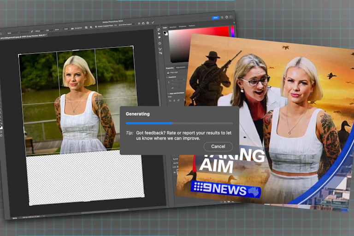The width and height of the screenshot is (354, 236).
Task: Reset the crop with the curved arrow icon
Action: 143,23
